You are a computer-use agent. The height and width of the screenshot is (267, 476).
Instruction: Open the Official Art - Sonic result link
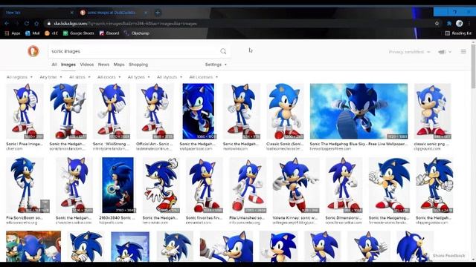(155, 144)
